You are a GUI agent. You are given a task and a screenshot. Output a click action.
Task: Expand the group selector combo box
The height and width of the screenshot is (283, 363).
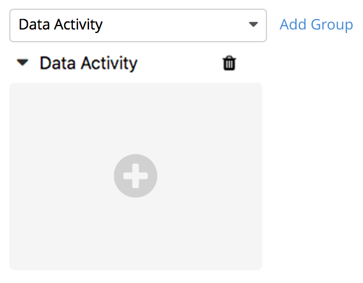point(138,25)
